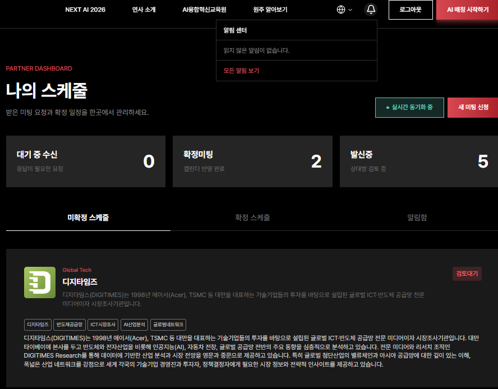Screen dimensions: 498x389
Task: Click the AI산업분석 tag chip
Action: (135, 325)
